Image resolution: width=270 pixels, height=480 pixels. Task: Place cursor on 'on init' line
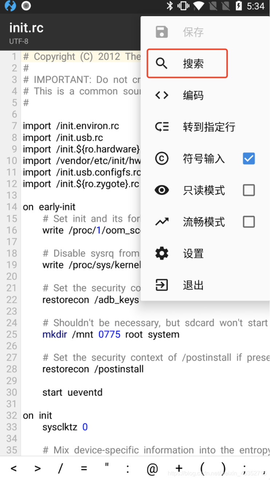pos(37,416)
